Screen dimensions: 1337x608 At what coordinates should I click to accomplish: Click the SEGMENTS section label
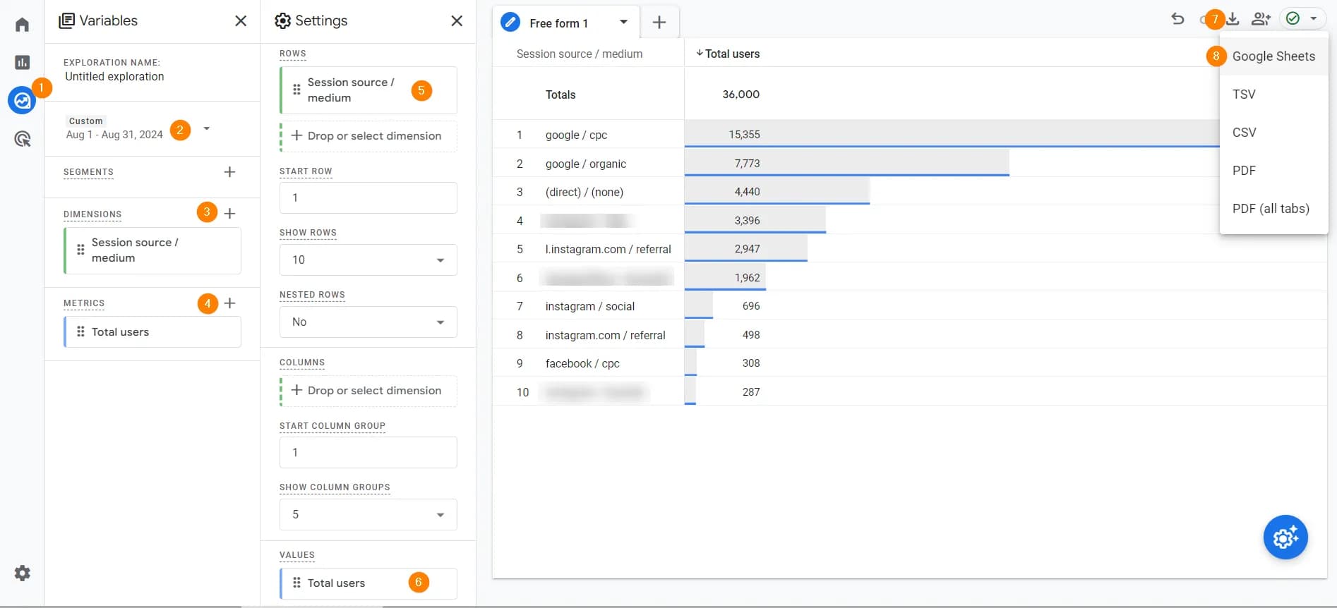(x=88, y=172)
